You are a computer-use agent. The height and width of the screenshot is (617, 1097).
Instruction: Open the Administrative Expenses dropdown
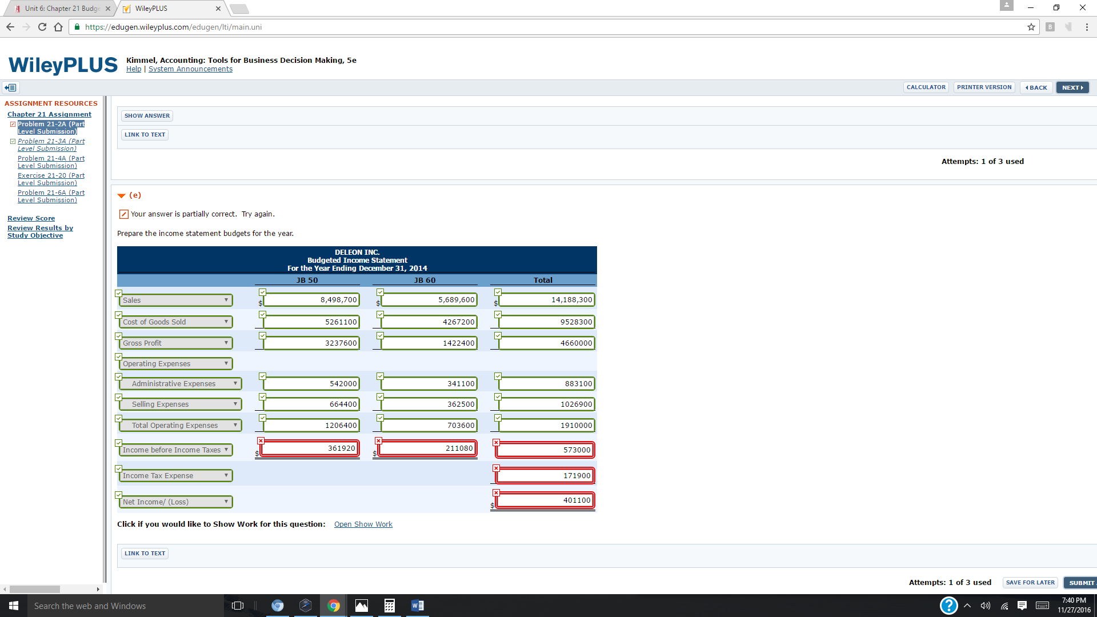(x=180, y=383)
